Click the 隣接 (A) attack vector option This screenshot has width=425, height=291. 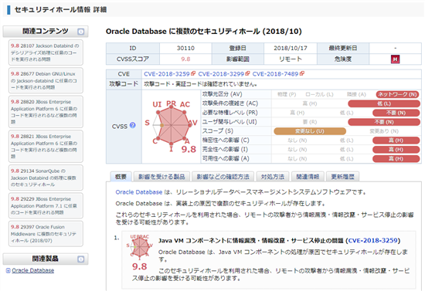(356, 94)
